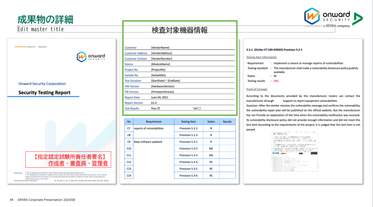Open the Proof of Concept link
This screenshot has width=373, height=207.
click(256, 89)
